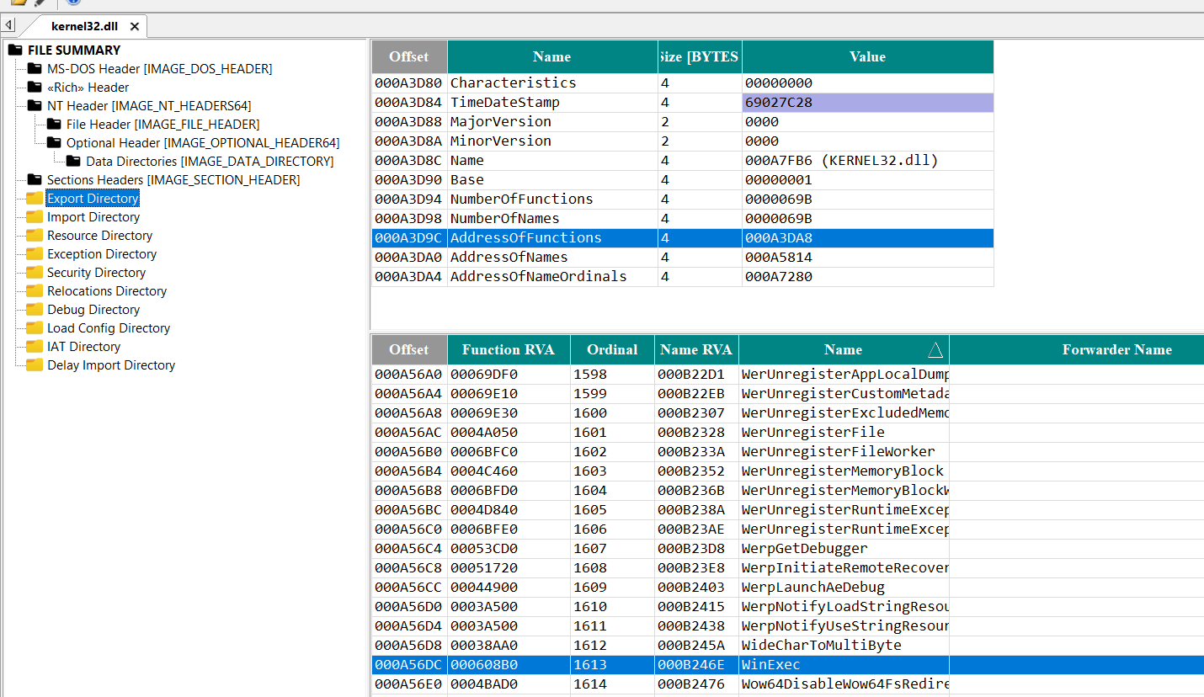
Task: Click the Resource Directory folder icon
Action: coord(34,235)
